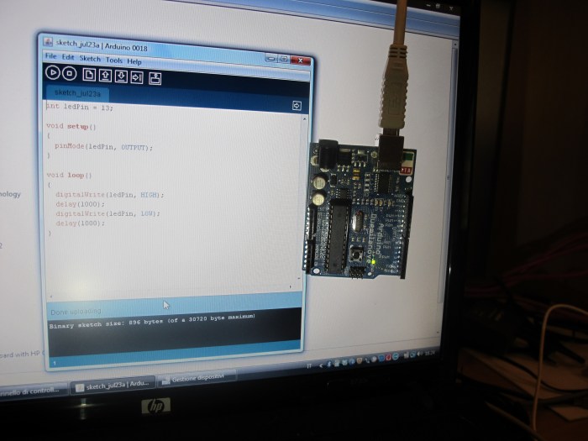This screenshot has width=588, height=441.
Task: Open the Help menu
Action: [x=134, y=61]
